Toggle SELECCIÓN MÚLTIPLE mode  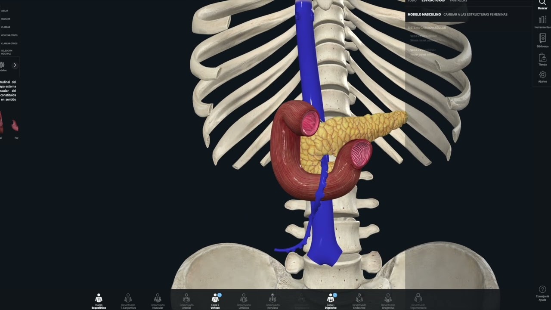pyautogui.click(x=6, y=52)
